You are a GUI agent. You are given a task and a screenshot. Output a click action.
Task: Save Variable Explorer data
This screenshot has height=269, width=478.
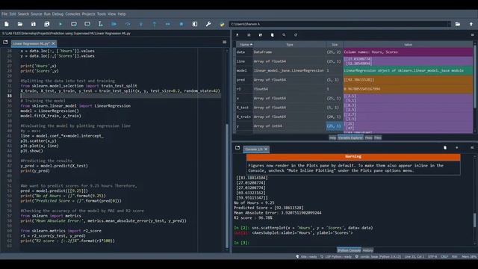(x=249, y=35)
